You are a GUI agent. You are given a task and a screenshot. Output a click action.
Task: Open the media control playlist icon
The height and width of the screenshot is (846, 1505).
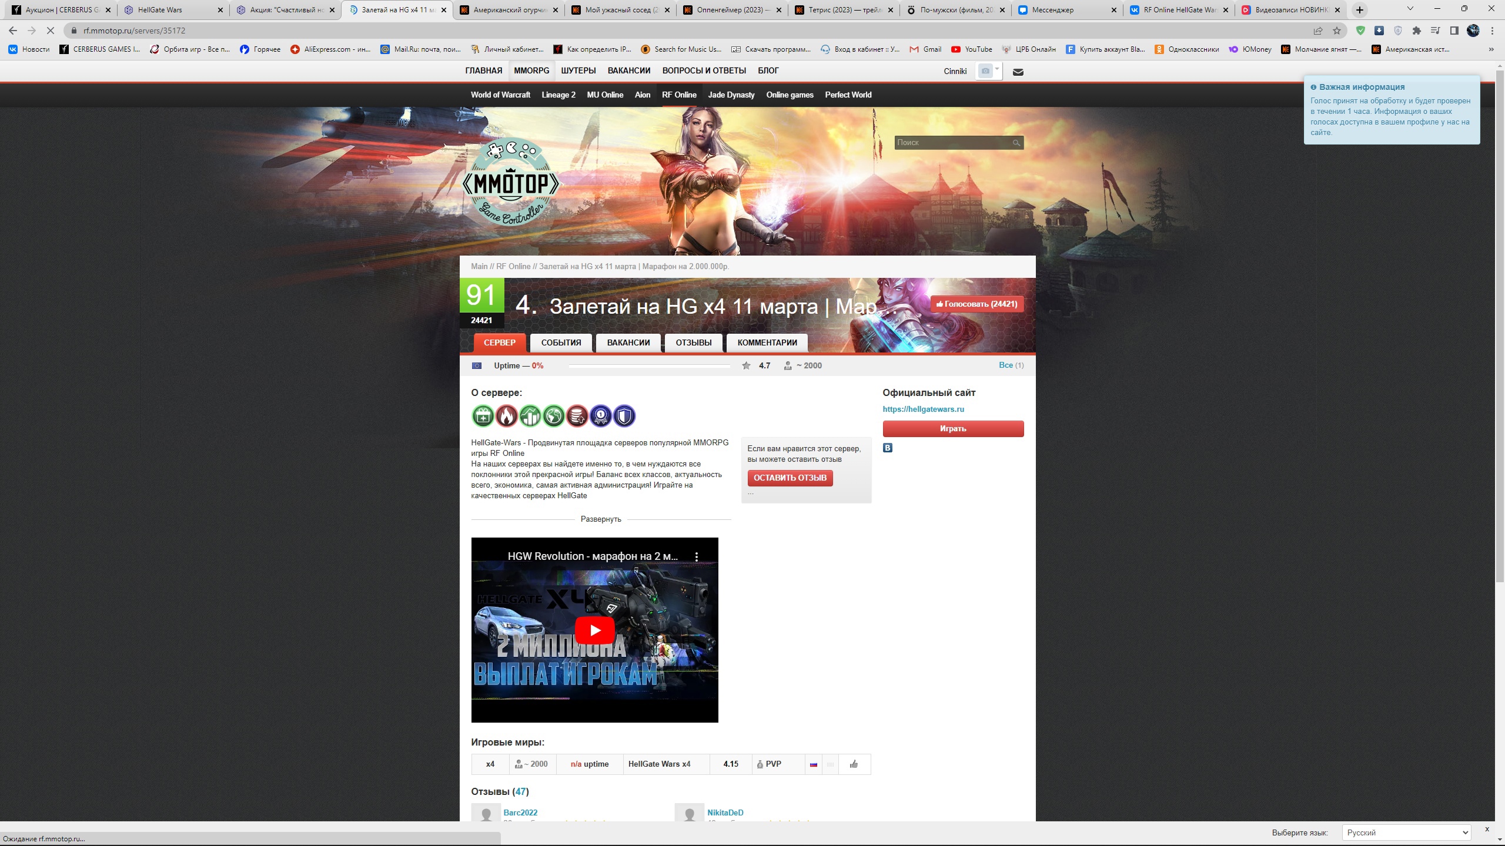pyautogui.click(x=1436, y=31)
